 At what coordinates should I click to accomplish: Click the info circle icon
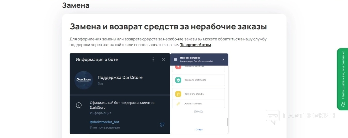(79, 105)
